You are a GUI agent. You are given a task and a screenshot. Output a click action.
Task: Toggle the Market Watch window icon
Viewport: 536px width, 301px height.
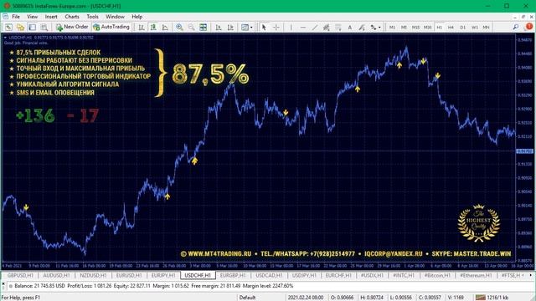pyautogui.click(x=32, y=27)
